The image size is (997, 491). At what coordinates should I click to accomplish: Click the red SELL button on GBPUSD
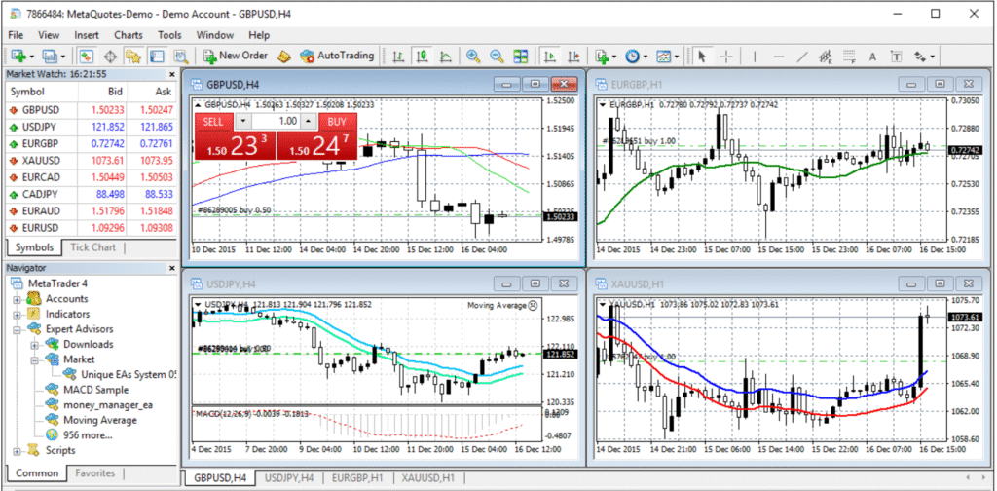[x=214, y=122]
